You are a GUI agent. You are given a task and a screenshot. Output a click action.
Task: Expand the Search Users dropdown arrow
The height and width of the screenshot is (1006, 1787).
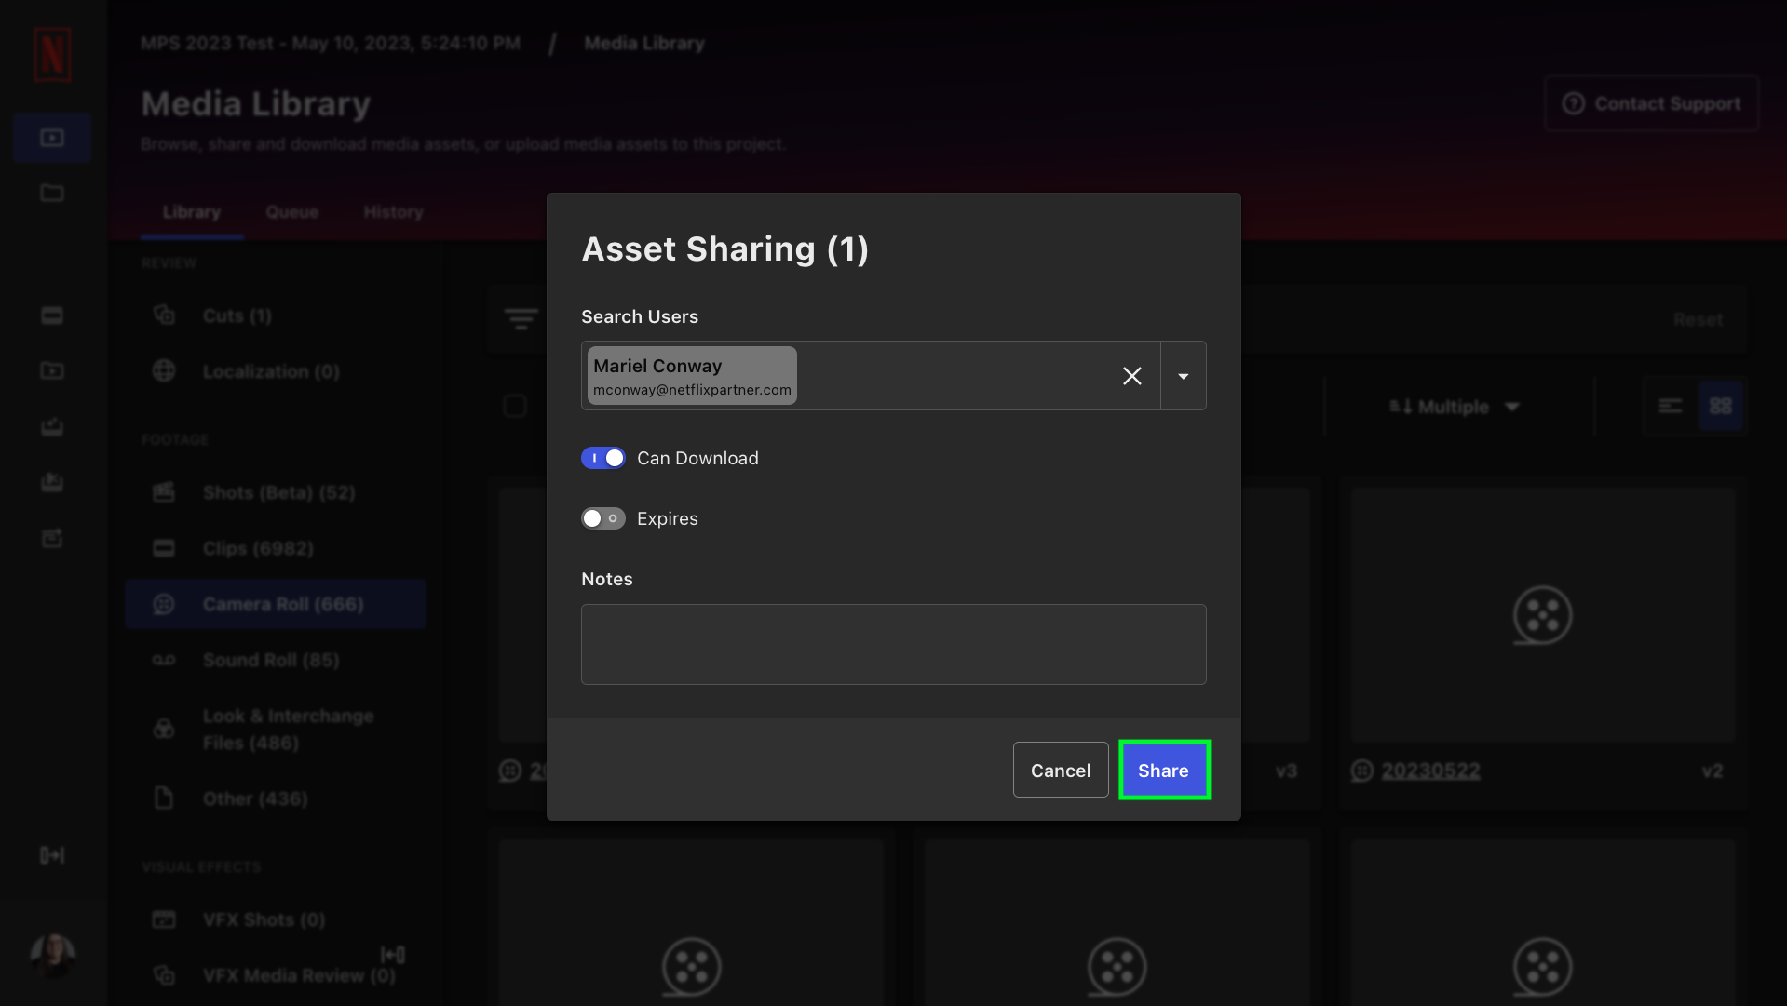tap(1184, 376)
